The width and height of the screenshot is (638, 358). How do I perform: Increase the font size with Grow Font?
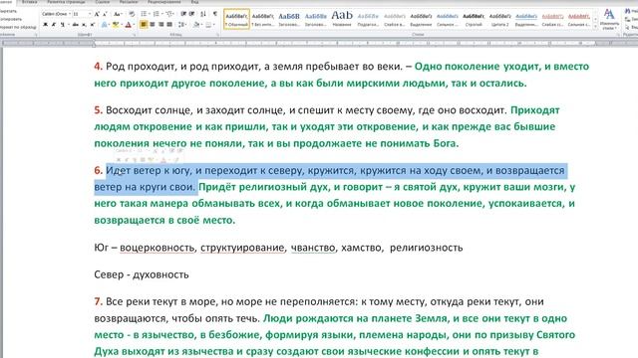pos(97,14)
